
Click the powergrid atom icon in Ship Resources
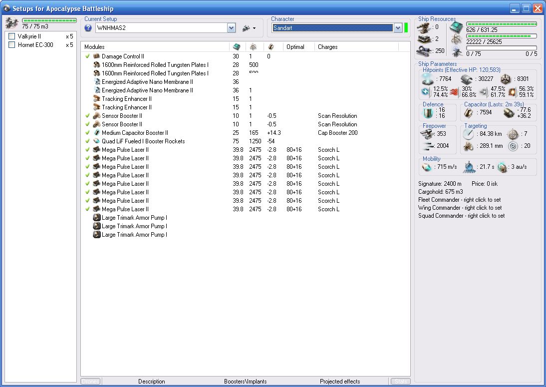pos(456,39)
